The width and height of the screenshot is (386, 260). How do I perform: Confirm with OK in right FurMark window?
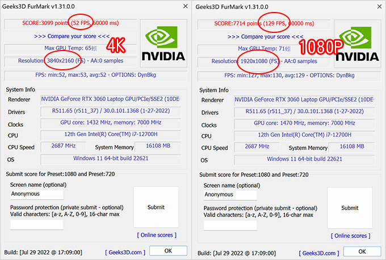[x=362, y=251]
